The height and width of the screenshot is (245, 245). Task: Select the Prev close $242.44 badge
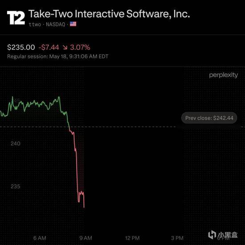point(209,118)
